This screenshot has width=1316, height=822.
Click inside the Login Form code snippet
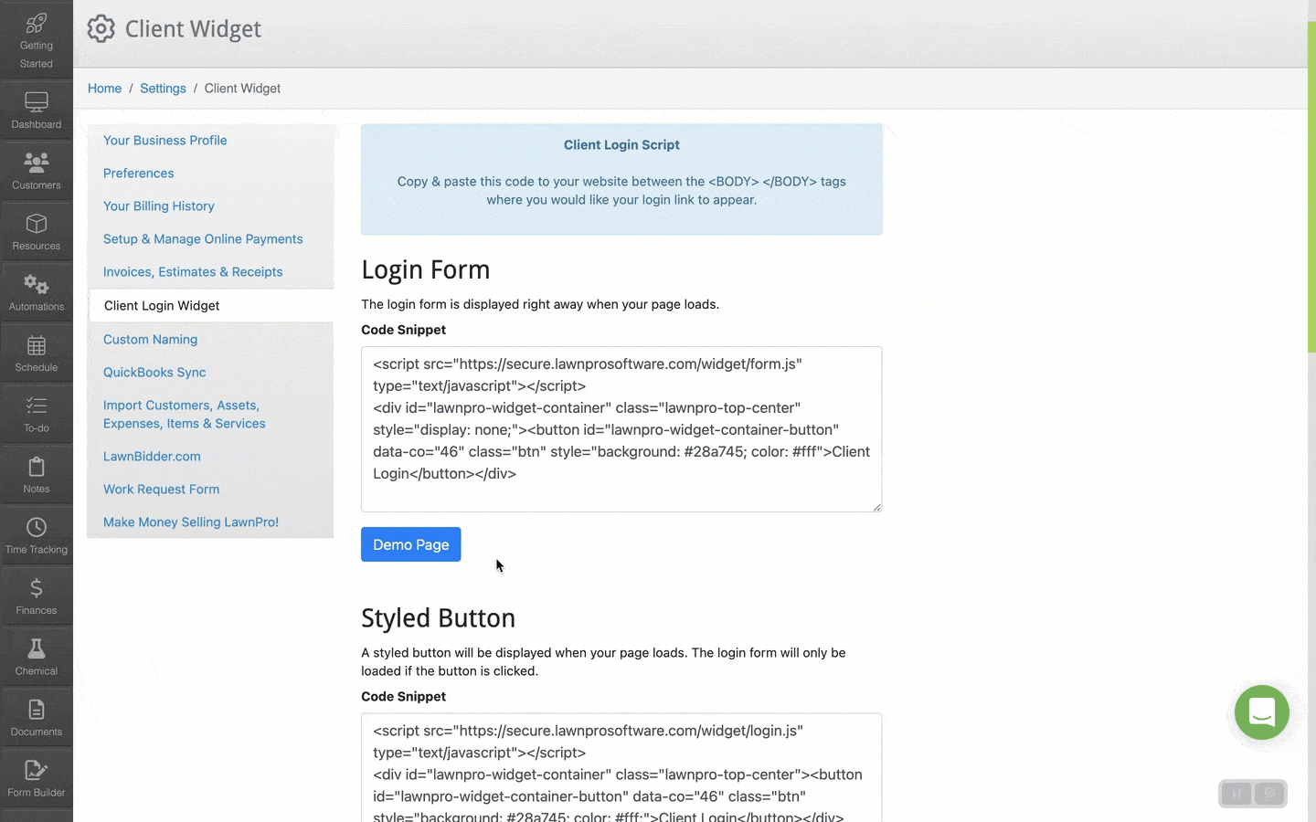(x=621, y=428)
